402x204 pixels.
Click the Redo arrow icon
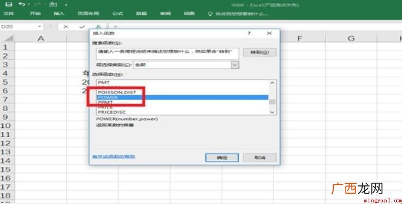38,4
